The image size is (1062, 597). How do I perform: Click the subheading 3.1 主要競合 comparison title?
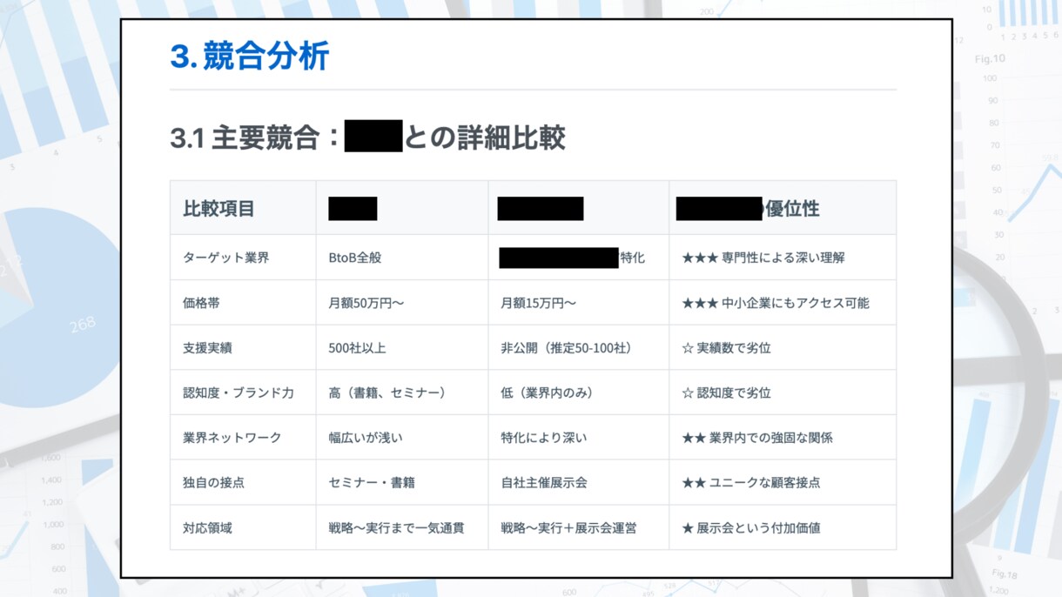[367, 138]
